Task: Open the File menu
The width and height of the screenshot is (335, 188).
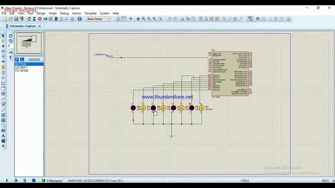Action: [4, 13]
